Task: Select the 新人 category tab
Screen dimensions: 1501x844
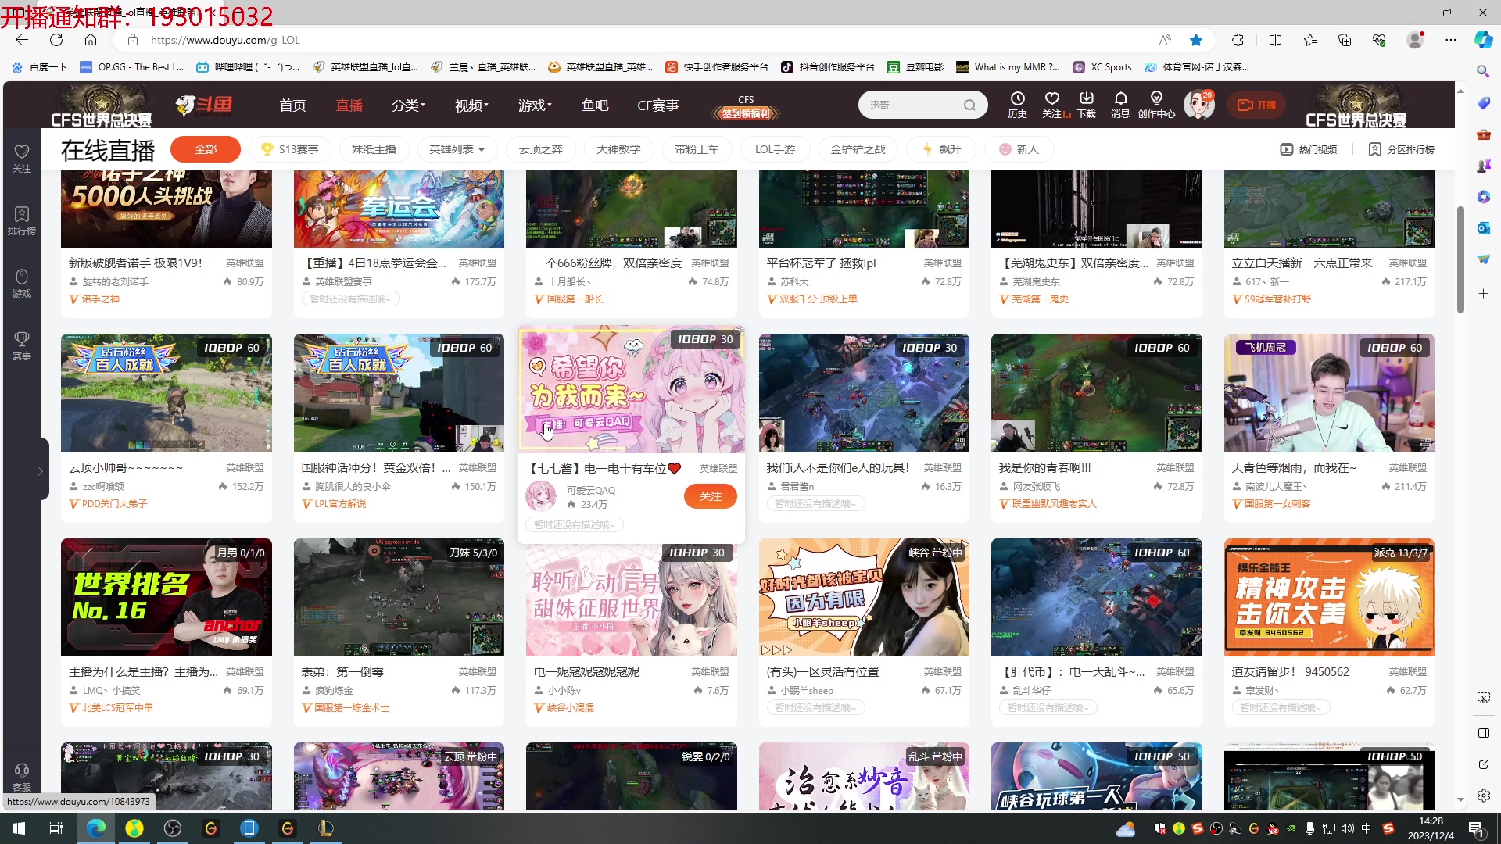Action: pyautogui.click(x=1019, y=149)
